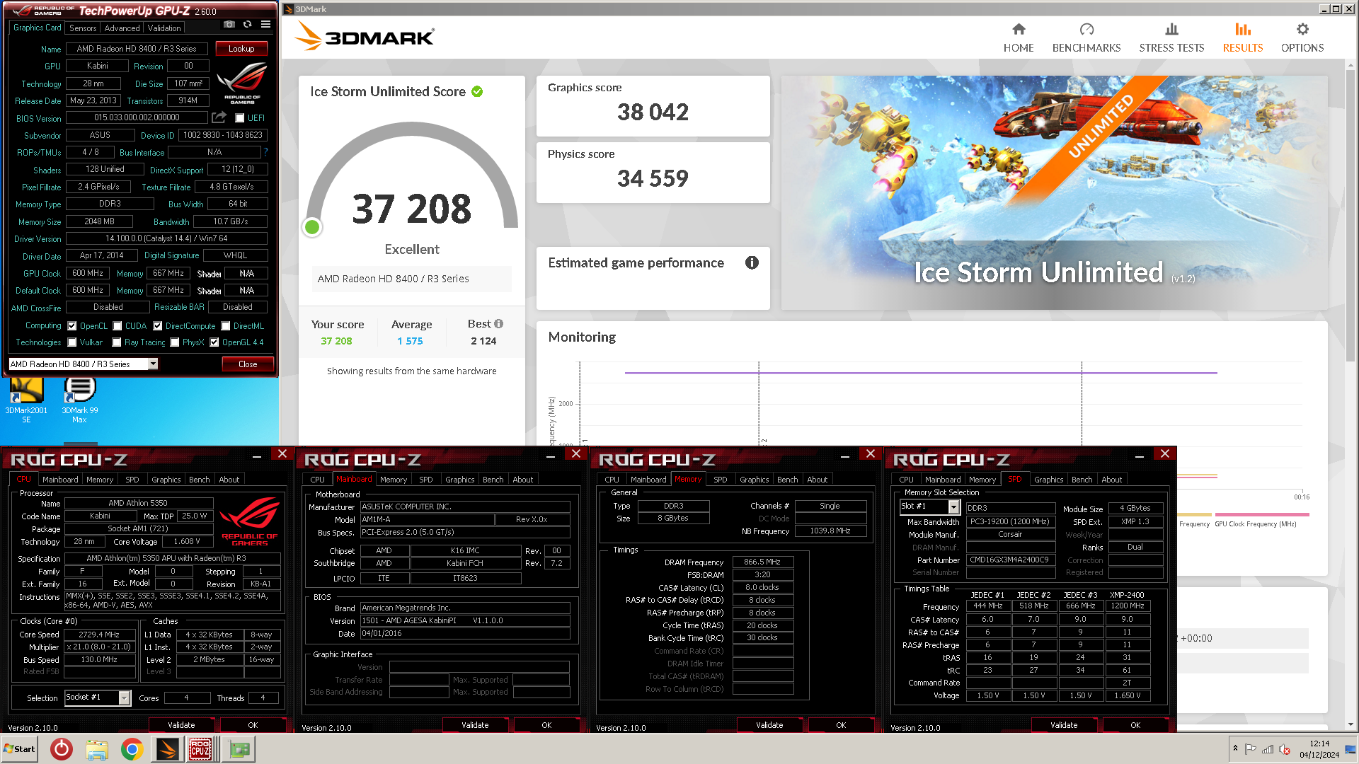Switch to ROG CPU-Z in the taskbar

200,749
